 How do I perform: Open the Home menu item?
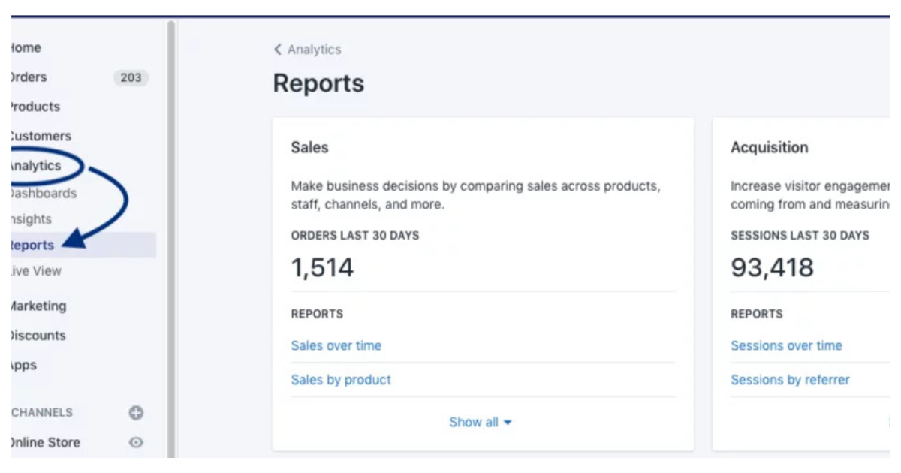point(26,48)
